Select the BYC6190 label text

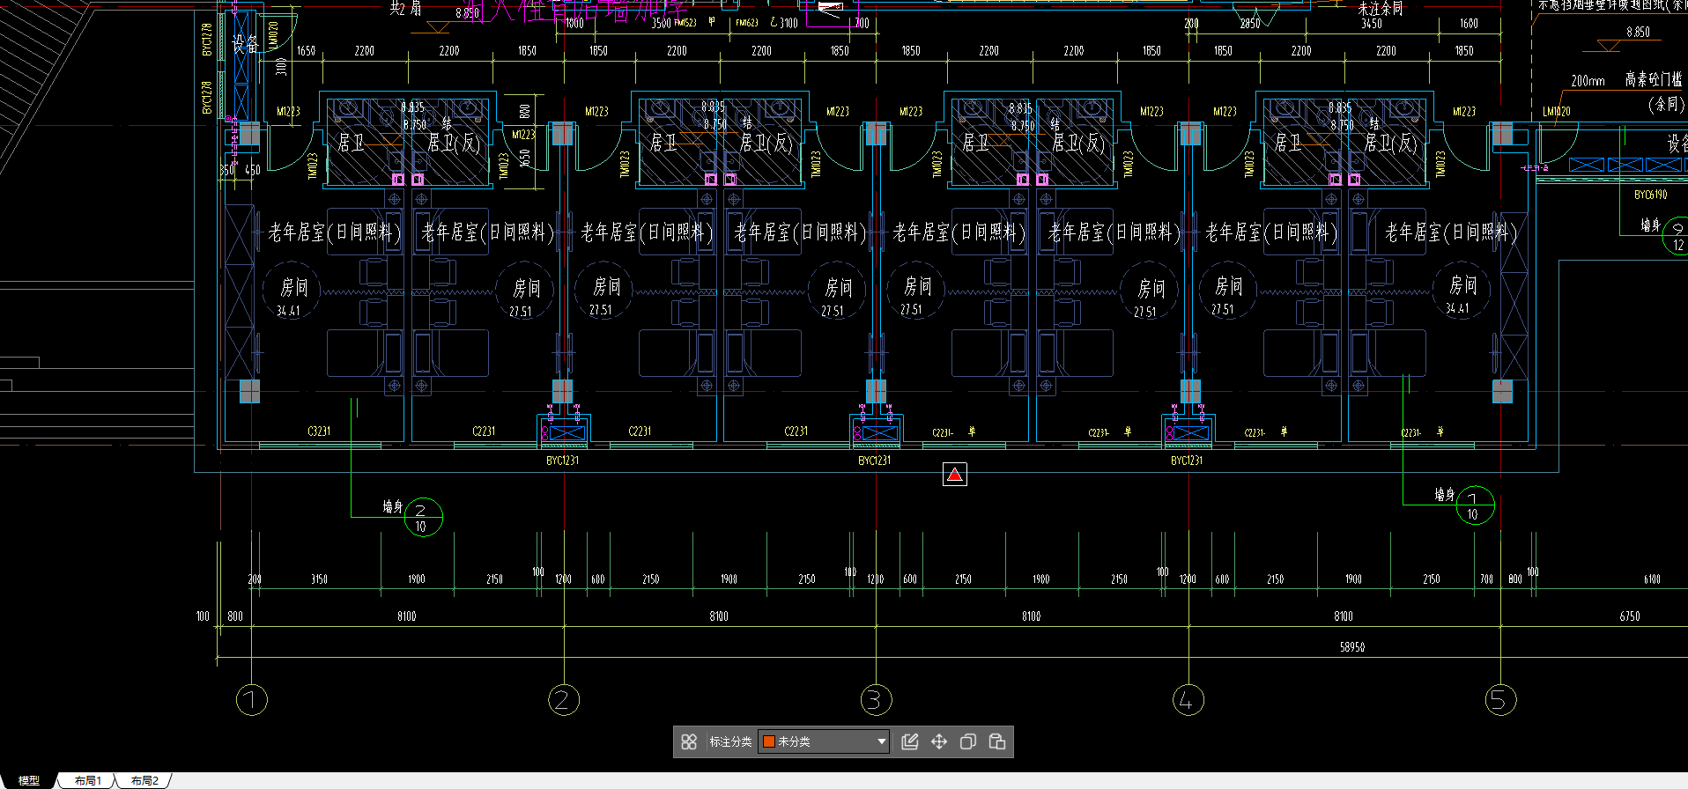(x=1650, y=195)
